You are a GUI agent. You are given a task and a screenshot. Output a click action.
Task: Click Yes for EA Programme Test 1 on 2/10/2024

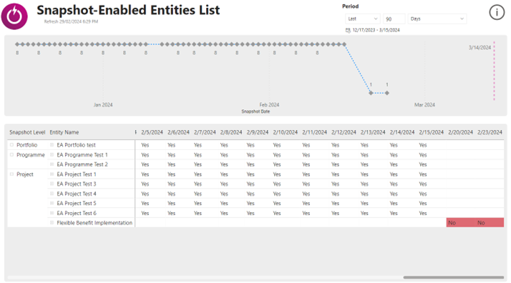[277, 155]
